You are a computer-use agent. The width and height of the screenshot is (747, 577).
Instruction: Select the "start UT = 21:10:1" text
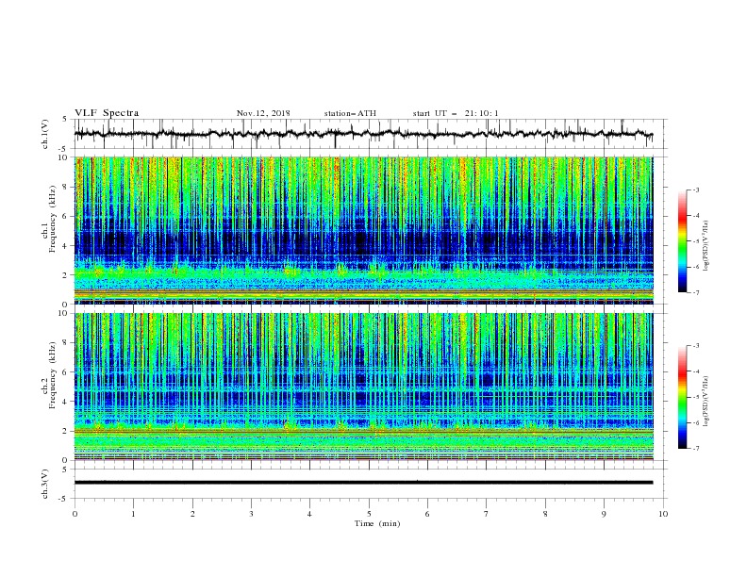click(456, 113)
